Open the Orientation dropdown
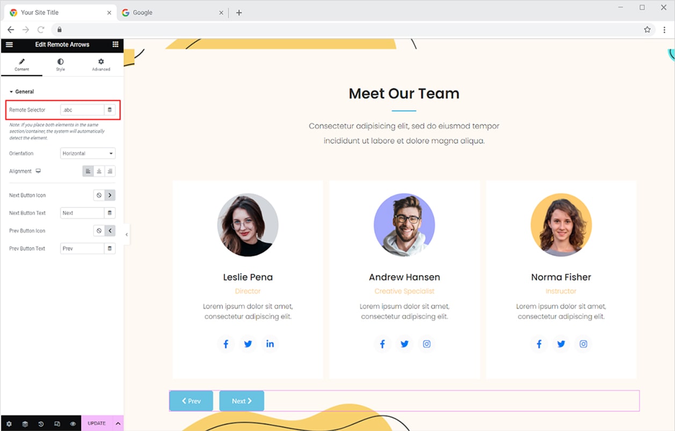Viewport: 675px width, 431px height. click(x=88, y=154)
